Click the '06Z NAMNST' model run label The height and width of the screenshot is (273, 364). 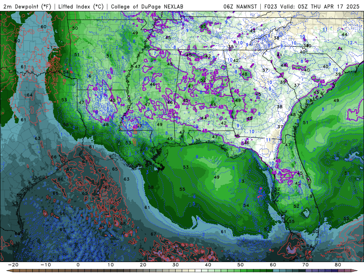pos(240,6)
